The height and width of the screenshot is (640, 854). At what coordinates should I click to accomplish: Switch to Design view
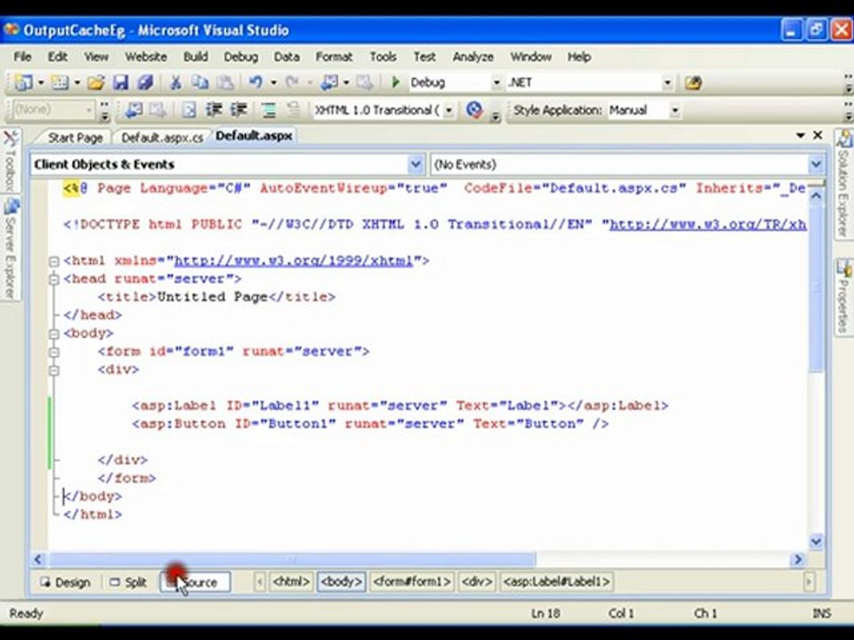[65, 582]
